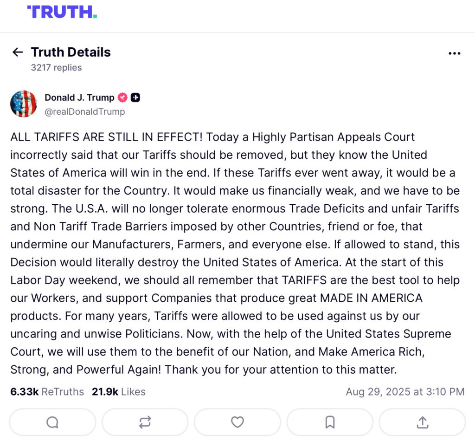Open Donald J. Trump's profile avatar
The height and width of the screenshot is (448, 475).
(x=24, y=104)
